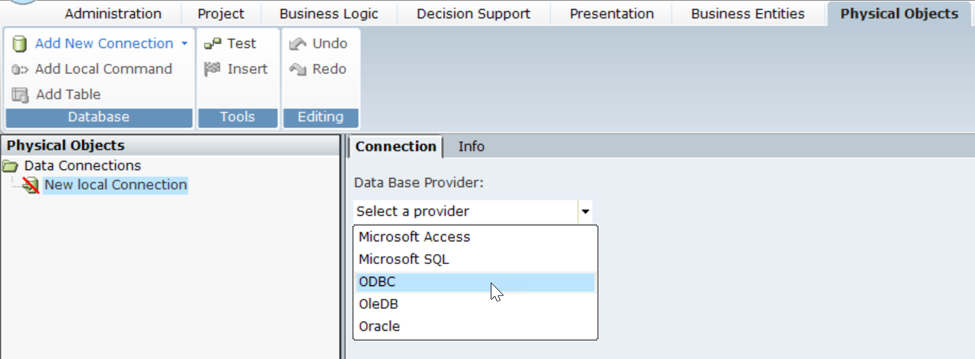Select the OleDB provider option
The image size is (975, 359).
point(378,304)
